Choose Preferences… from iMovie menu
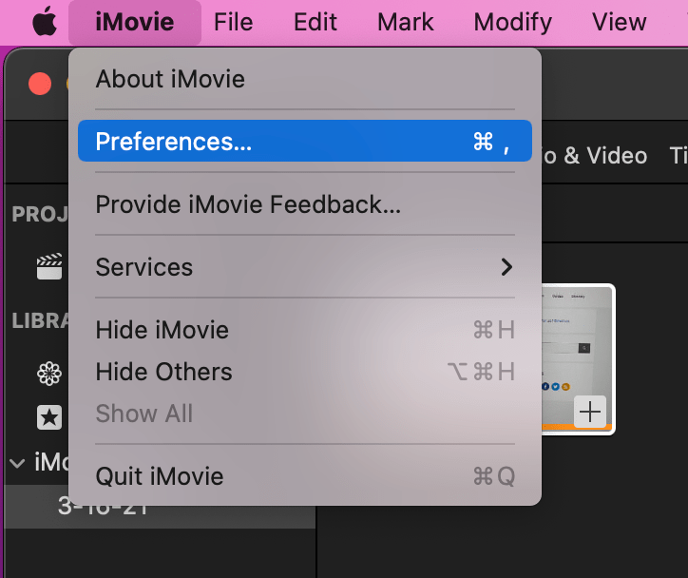 [x=305, y=141]
